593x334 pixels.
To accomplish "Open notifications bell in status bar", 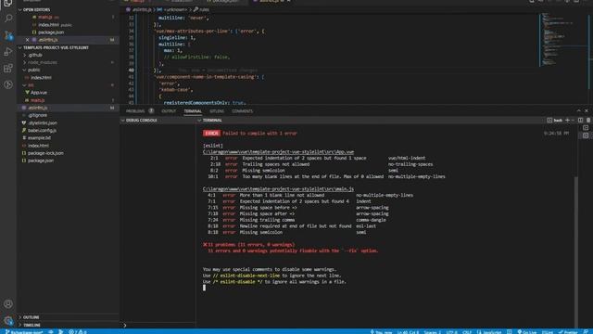I will pyautogui.click(x=587, y=332).
